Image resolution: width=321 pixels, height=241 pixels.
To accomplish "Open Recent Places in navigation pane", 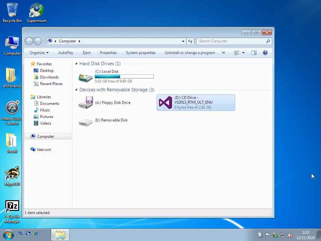I will (x=51, y=83).
